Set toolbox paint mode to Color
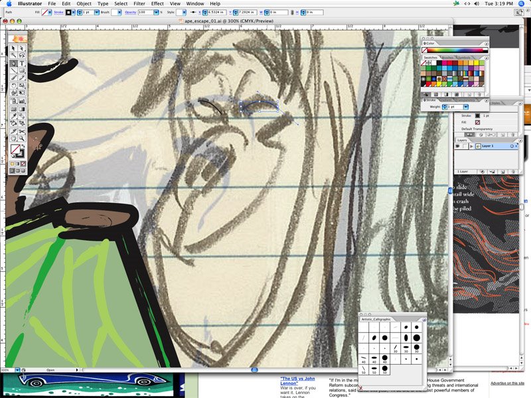 pyautogui.click(x=12, y=164)
